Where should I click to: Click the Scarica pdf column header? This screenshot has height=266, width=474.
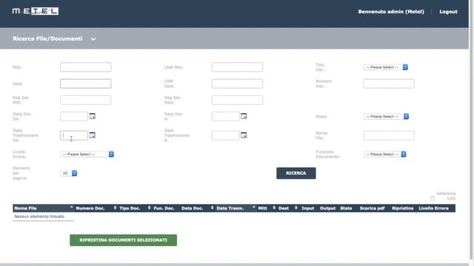tap(372, 208)
